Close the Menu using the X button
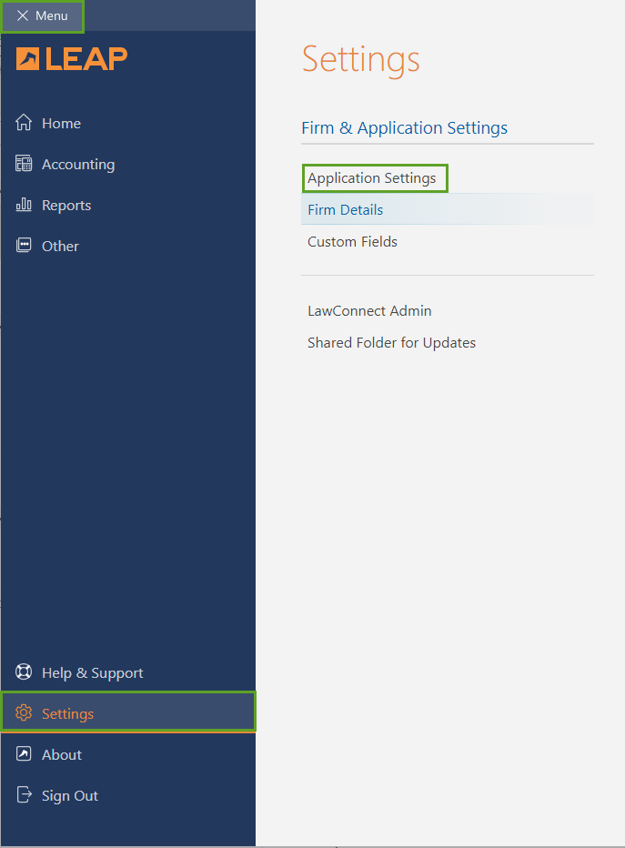Screen dimensions: 625x848 [x=23, y=16]
